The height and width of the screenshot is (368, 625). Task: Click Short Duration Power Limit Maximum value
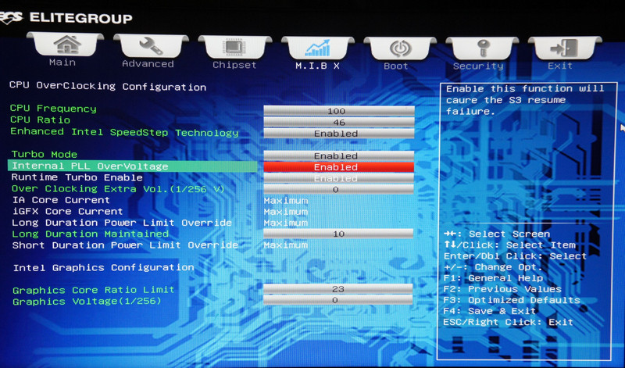[x=286, y=245]
